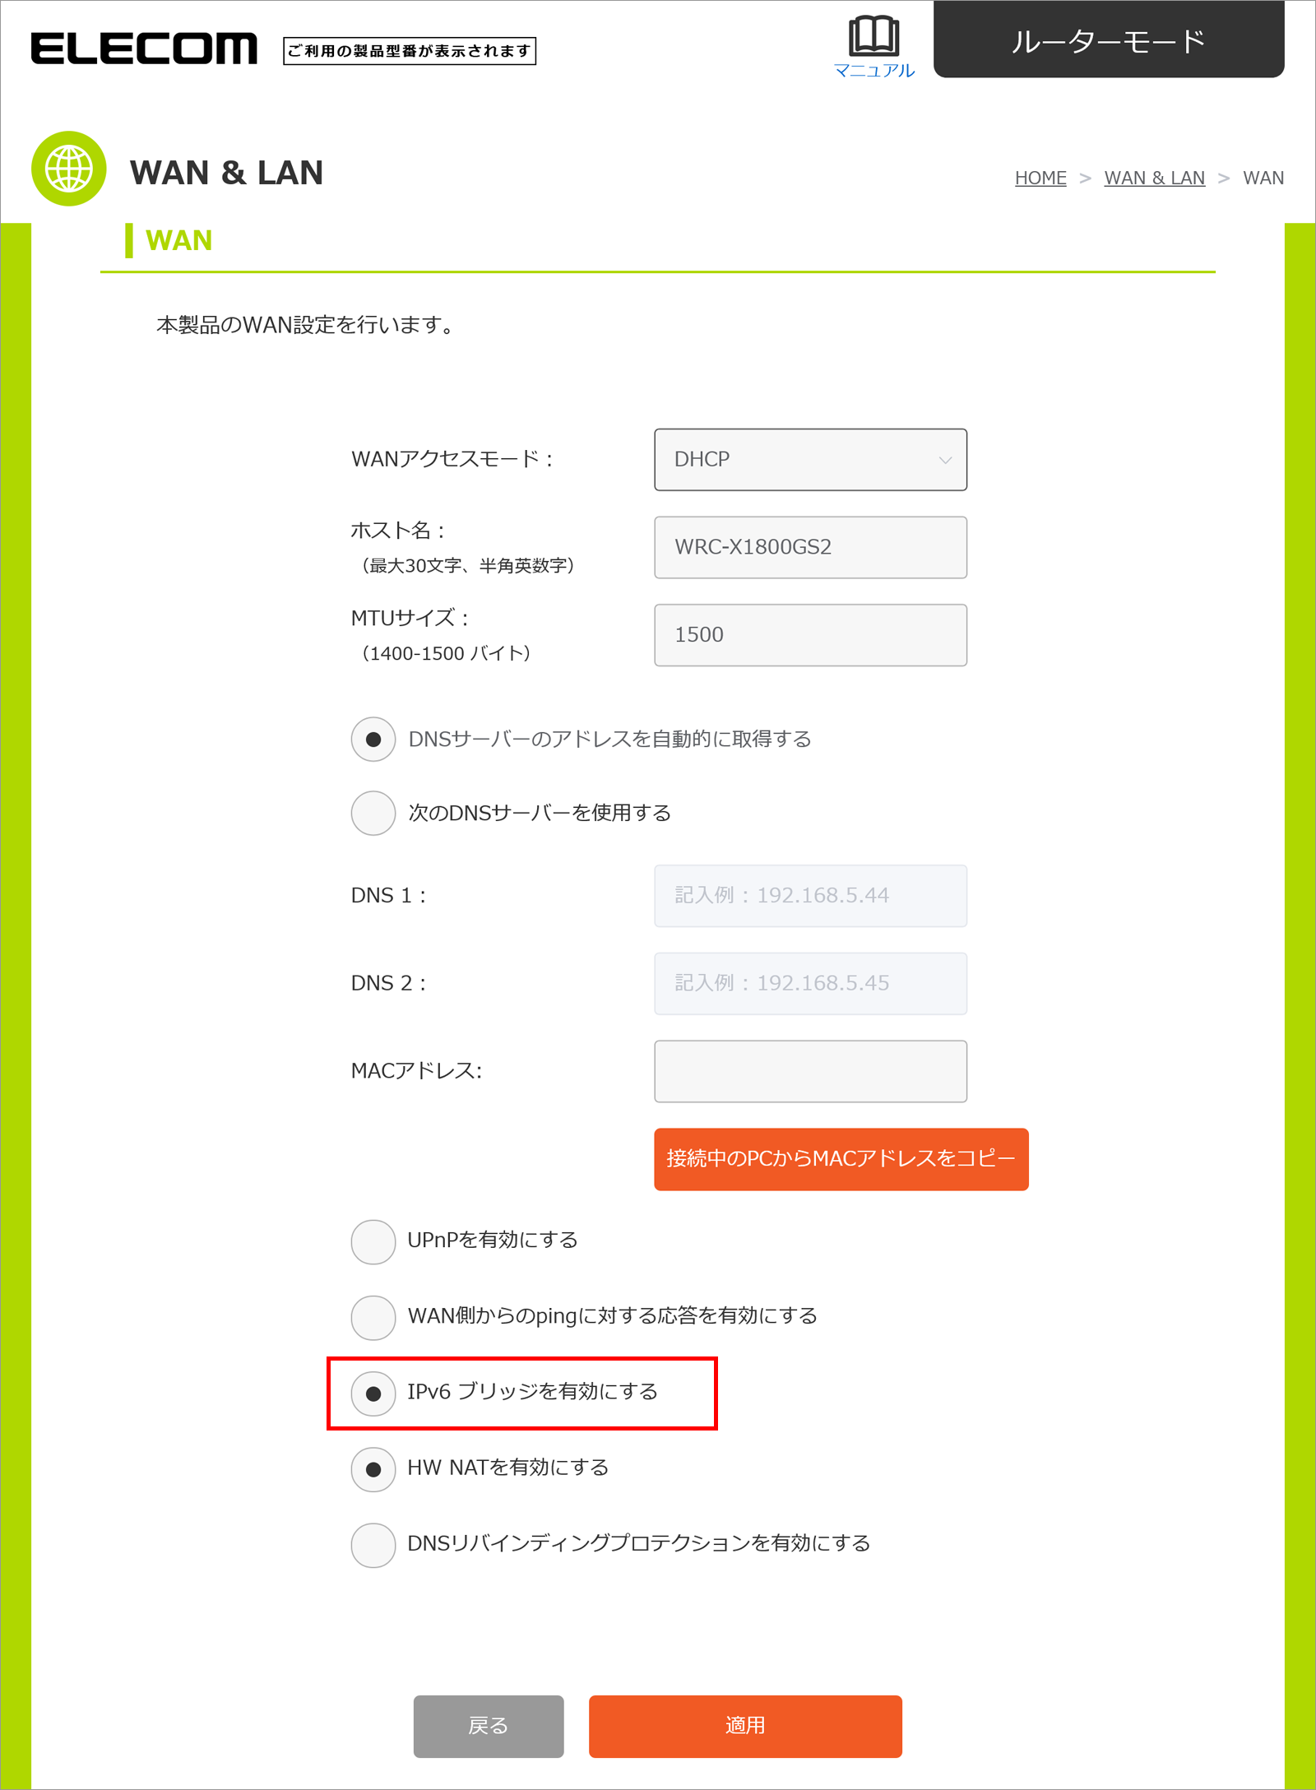Click the orange apply button
Image resolution: width=1316 pixels, height=1790 pixels.
pos(745,1726)
